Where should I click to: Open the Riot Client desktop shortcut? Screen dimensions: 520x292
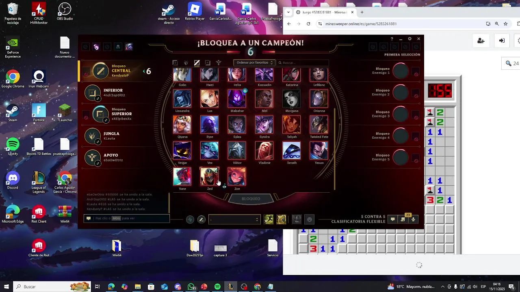tap(39, 214)
